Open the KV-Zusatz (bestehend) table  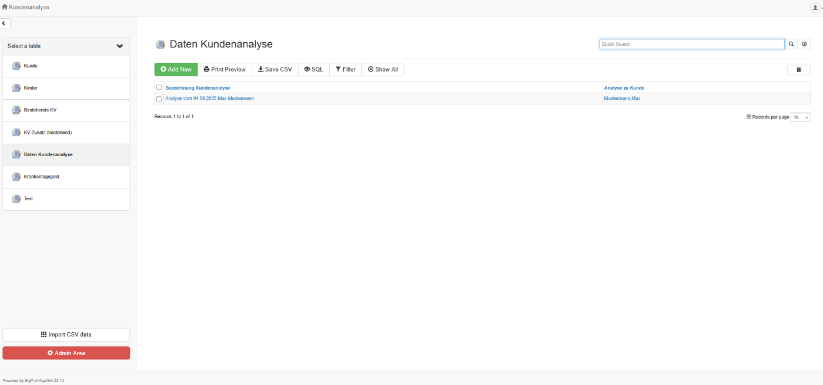point(66,133)
